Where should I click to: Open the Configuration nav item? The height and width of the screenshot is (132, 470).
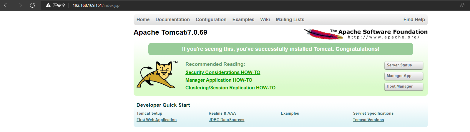click(211, 19)
